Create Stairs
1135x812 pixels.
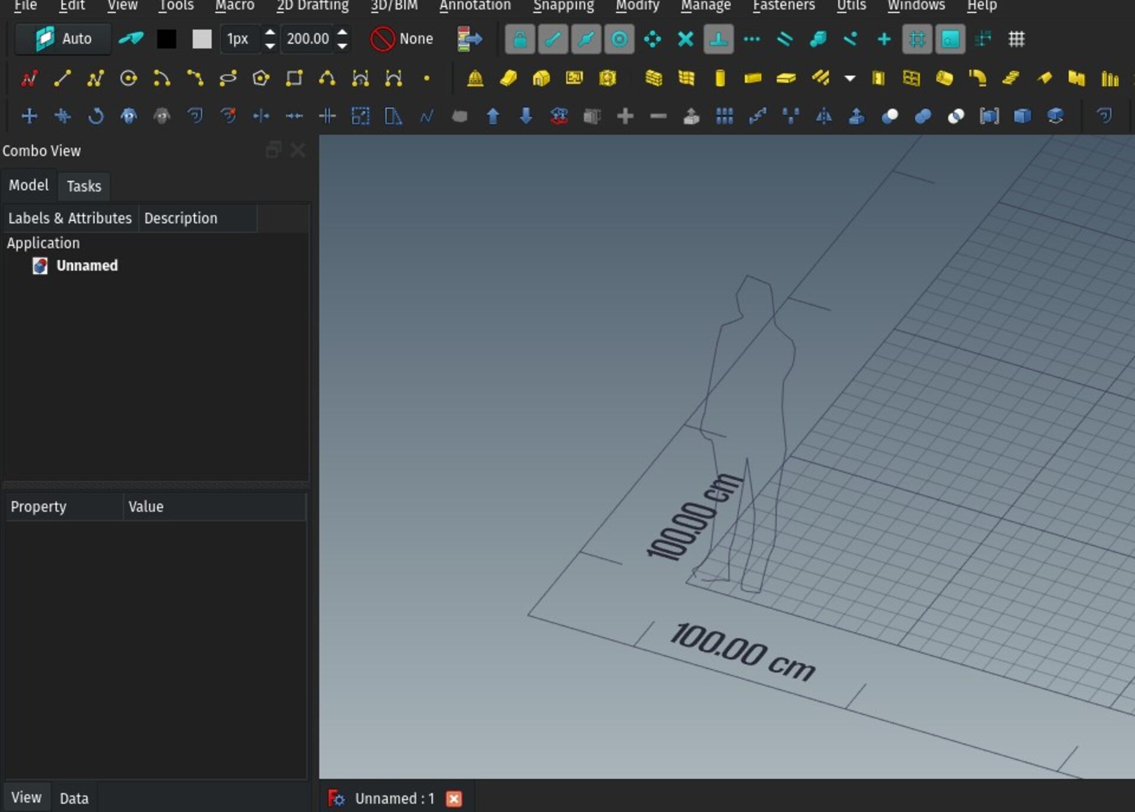click(1010, 78)
